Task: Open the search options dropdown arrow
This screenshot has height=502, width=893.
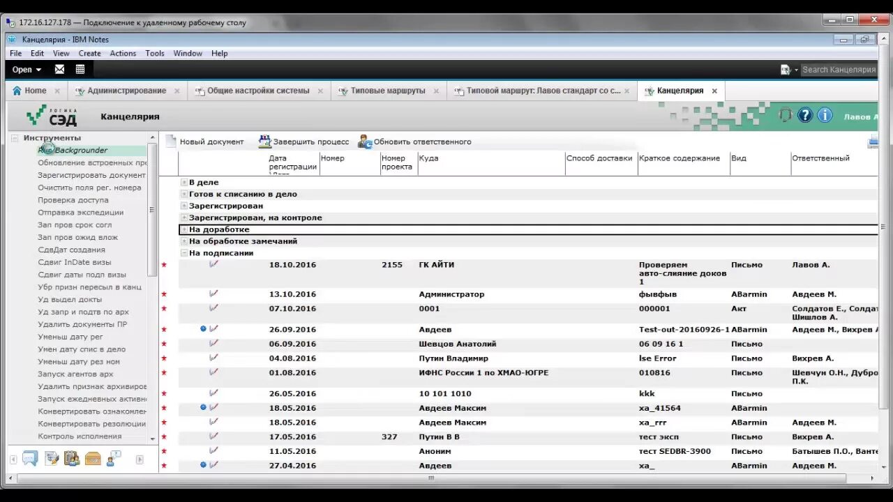Action: click(795, 70)
